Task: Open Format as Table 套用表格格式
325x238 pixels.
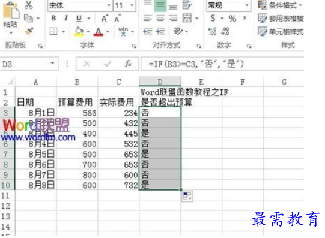Action: click(x=281, y=19)
